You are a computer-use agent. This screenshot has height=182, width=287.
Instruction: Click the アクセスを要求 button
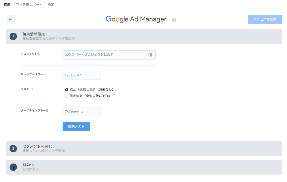coord(265,20)
